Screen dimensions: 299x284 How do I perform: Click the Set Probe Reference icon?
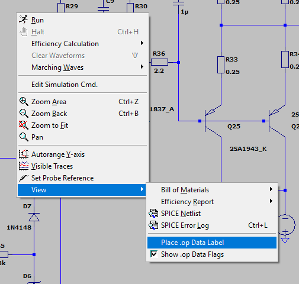[x=24, y=177]
